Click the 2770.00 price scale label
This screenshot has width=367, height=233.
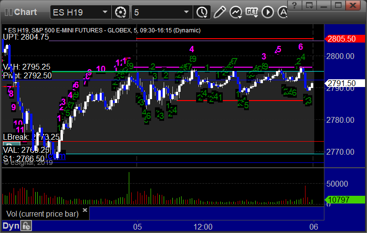[x=340, y=152]
